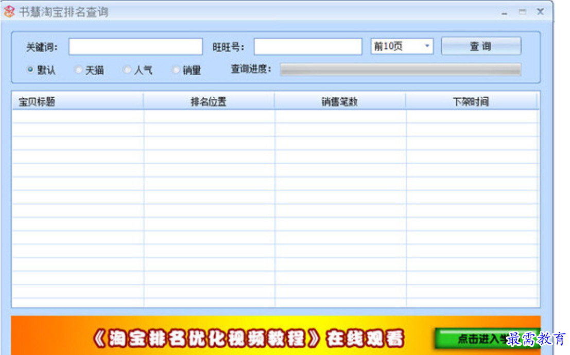Sort by 宝贝标题 column header

point(78,101)
